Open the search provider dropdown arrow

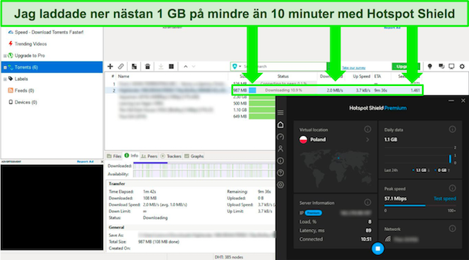pos(240,66)
